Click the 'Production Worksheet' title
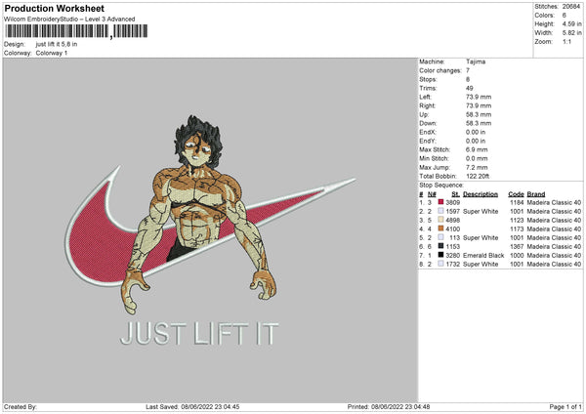The width and height of the screenshot is (586, 414). coord(54,8)
